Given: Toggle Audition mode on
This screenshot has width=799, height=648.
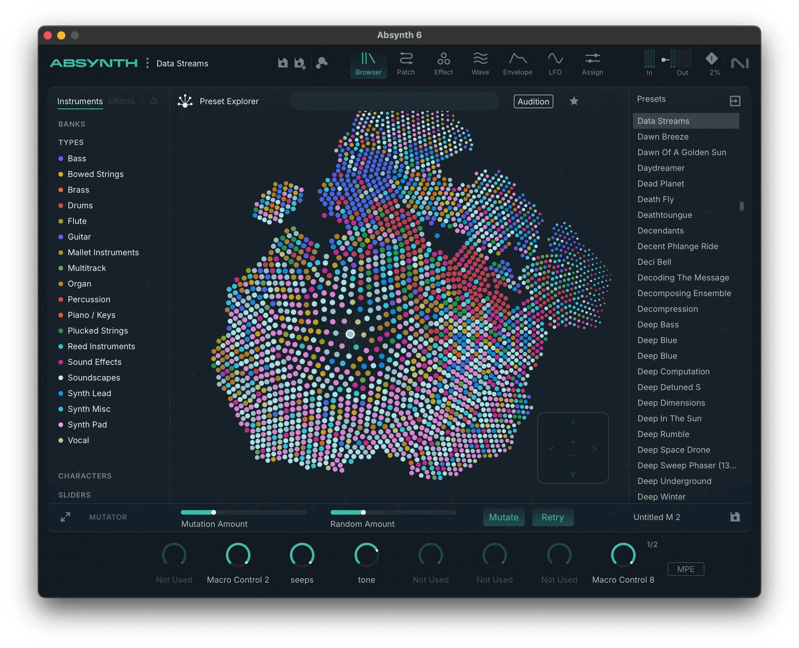Looking at the screenshot, I should pyautogui.click(x=533, y=101).
